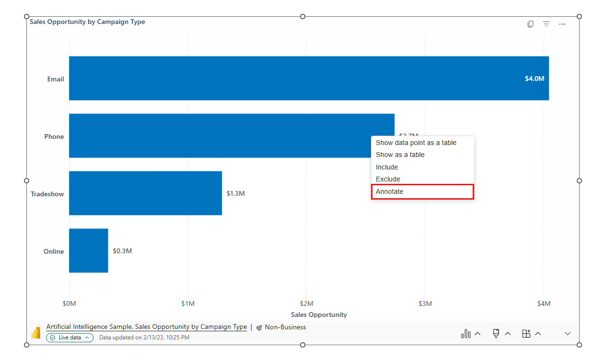The height and width of the screenshot is (360, 605).
Task: Pick Include from the context menu
Action: [x=387, y=167]
